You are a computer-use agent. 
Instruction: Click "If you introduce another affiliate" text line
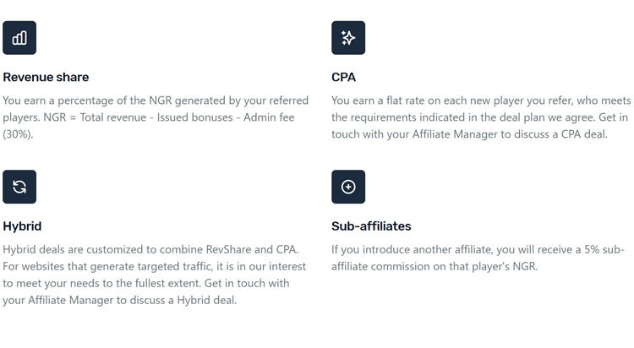[478, 249]
